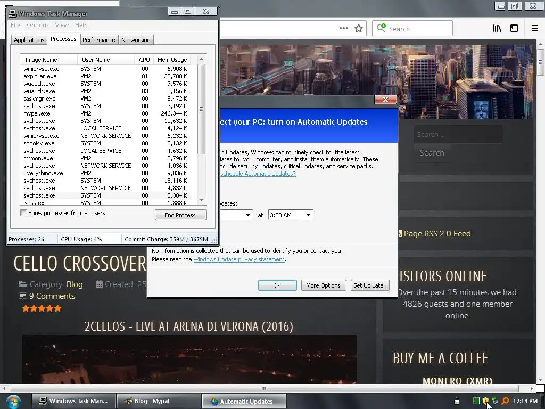Click the search engine magnifier icon
This screenshot has width=545, height=409.
[x=381, y=28]
